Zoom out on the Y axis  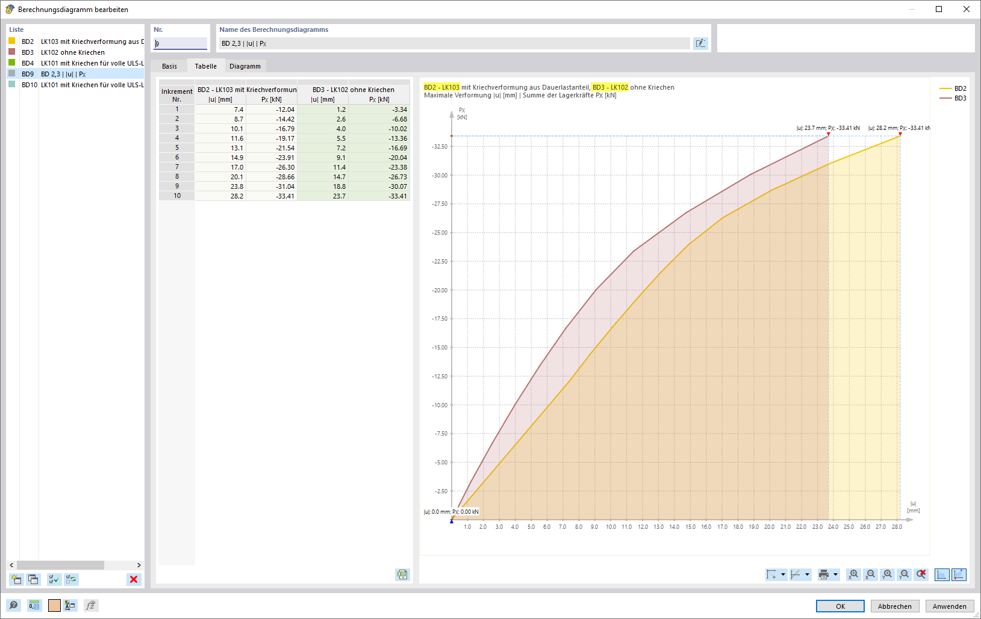(904, 574)
